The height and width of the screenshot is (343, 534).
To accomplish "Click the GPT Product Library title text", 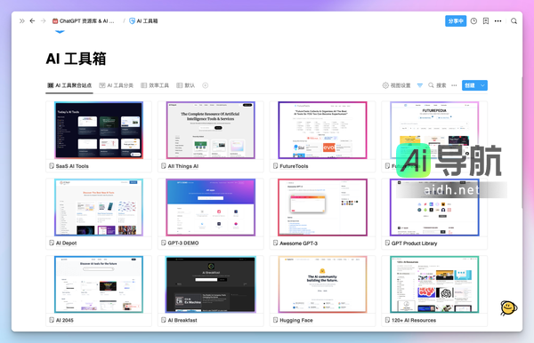I will (415, 243).
